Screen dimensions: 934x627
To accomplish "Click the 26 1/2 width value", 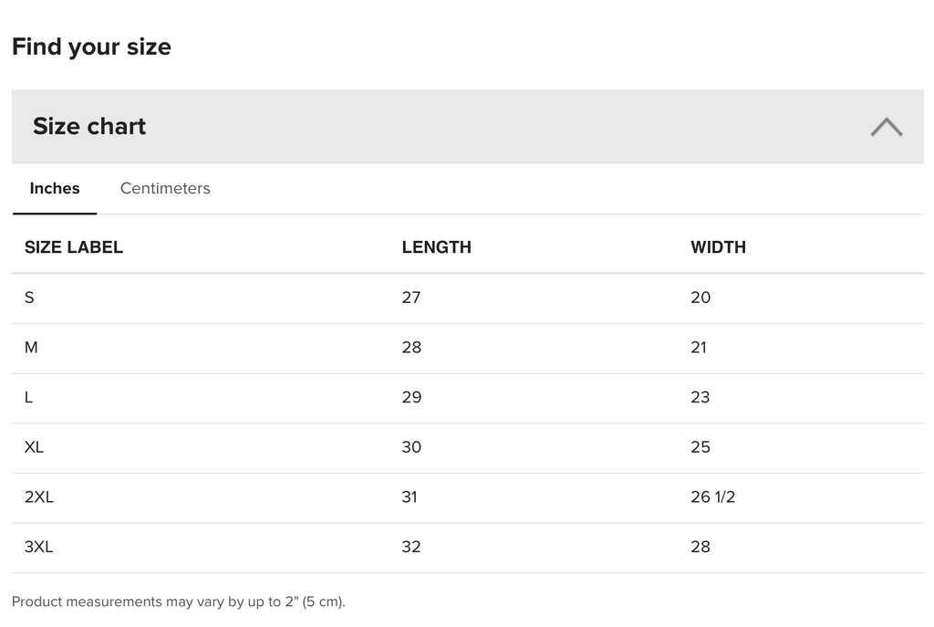I will pyautogui.click(x=712, y=497).
